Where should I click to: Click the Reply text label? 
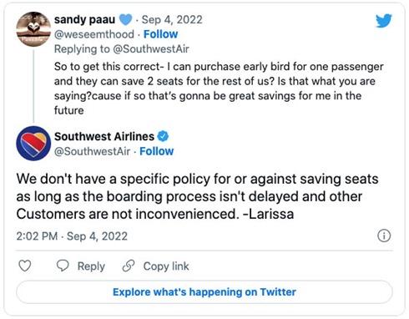coord(91,266)
